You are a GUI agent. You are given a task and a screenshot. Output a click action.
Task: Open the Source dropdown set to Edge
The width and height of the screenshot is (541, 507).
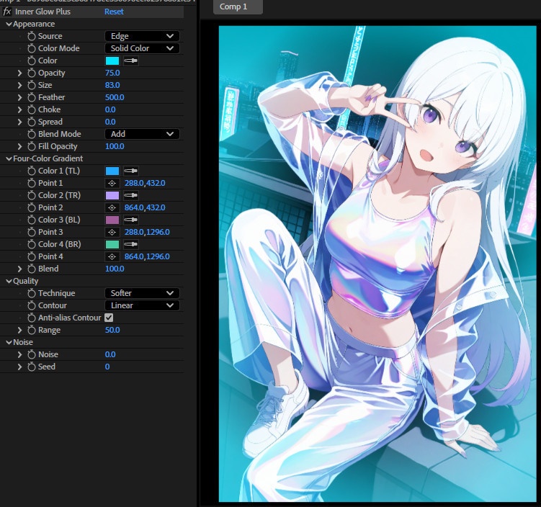pos(142,36)
